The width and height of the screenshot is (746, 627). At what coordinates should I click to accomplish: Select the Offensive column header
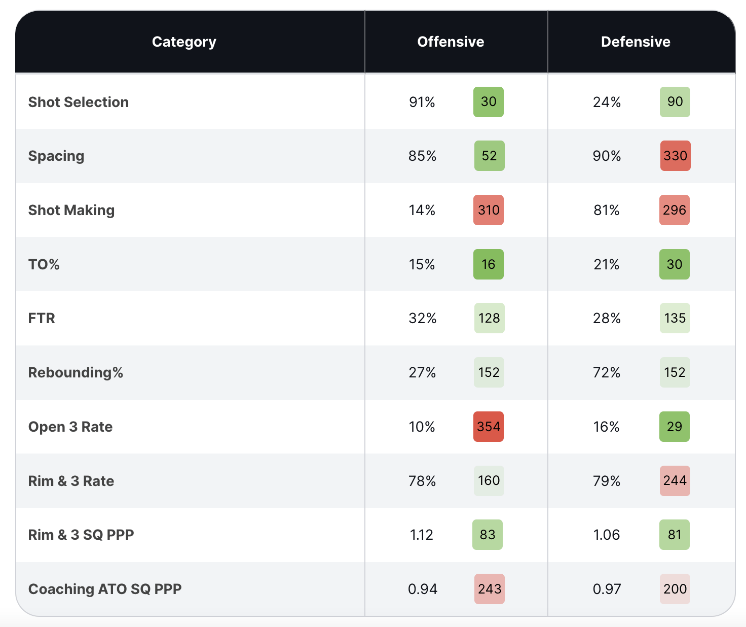[451, 42]
